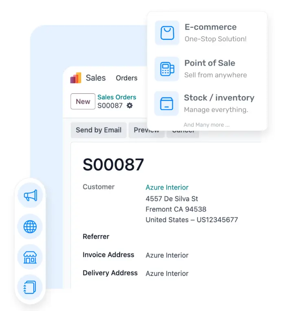Select Stock / inventory heading text

(219, 98)
